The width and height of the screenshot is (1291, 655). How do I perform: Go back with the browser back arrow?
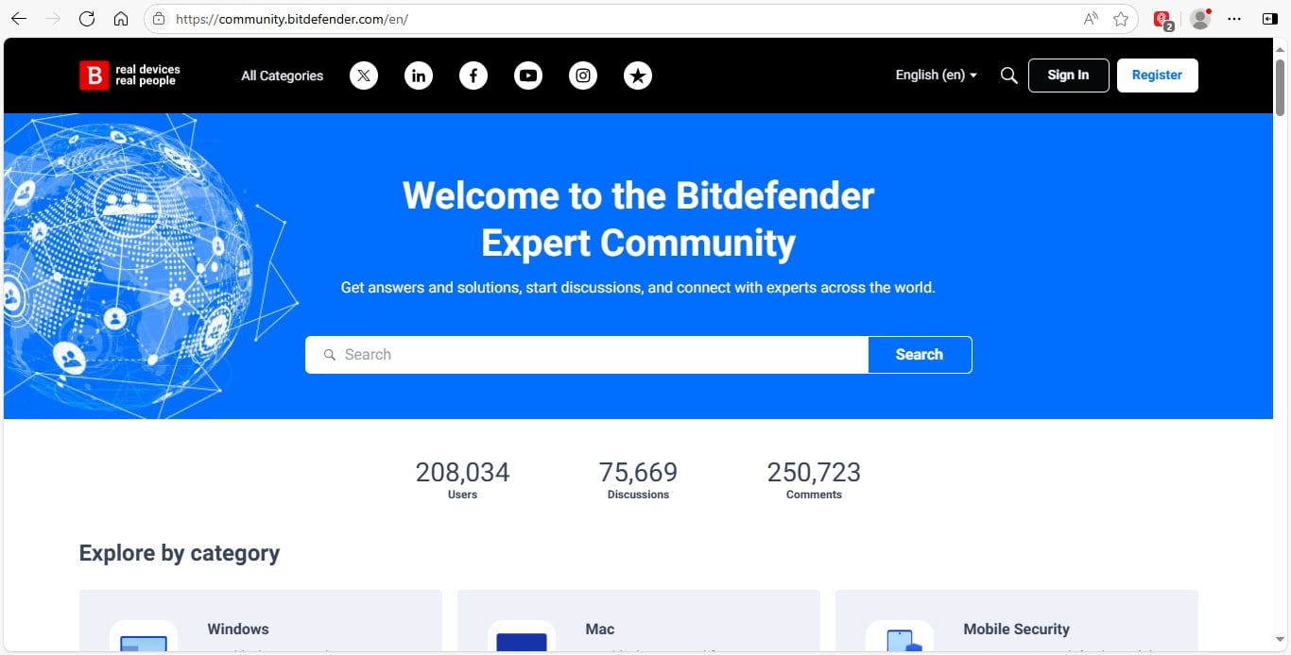tap(19, 19)
